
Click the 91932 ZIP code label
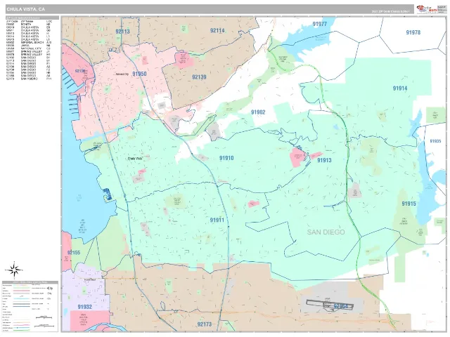[84, 307]
